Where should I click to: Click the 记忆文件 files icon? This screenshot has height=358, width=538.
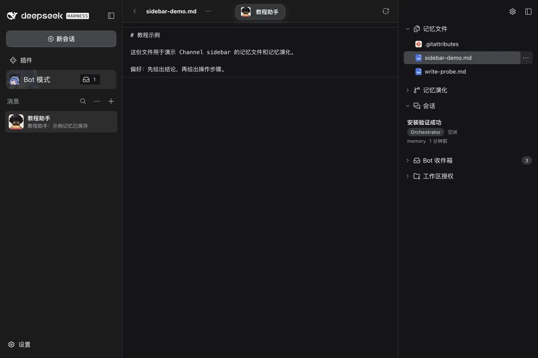pos(417,29)
